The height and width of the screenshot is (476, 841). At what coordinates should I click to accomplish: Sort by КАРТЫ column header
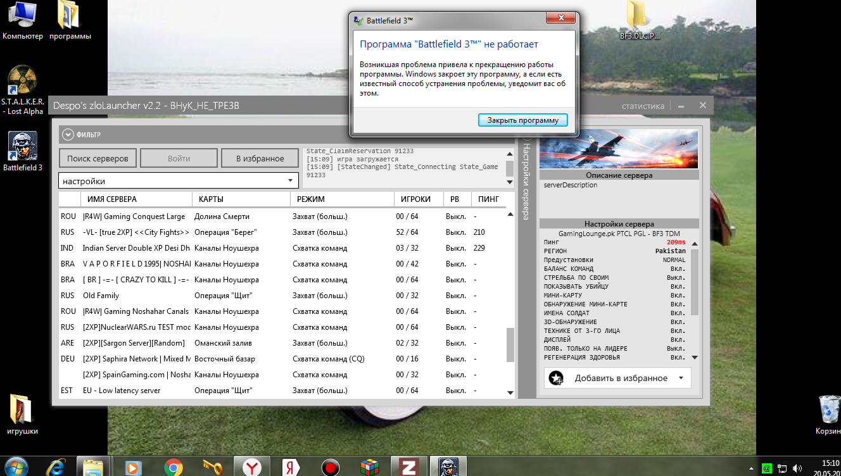[x=241, y=199]
